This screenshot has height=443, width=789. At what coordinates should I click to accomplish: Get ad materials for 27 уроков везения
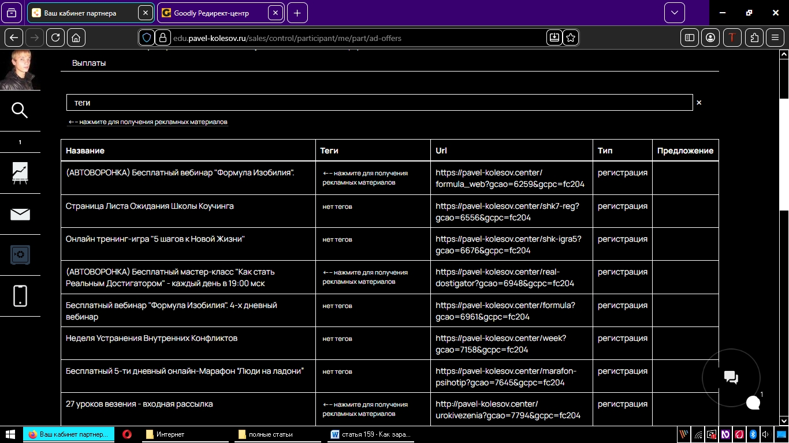point(365,409)
